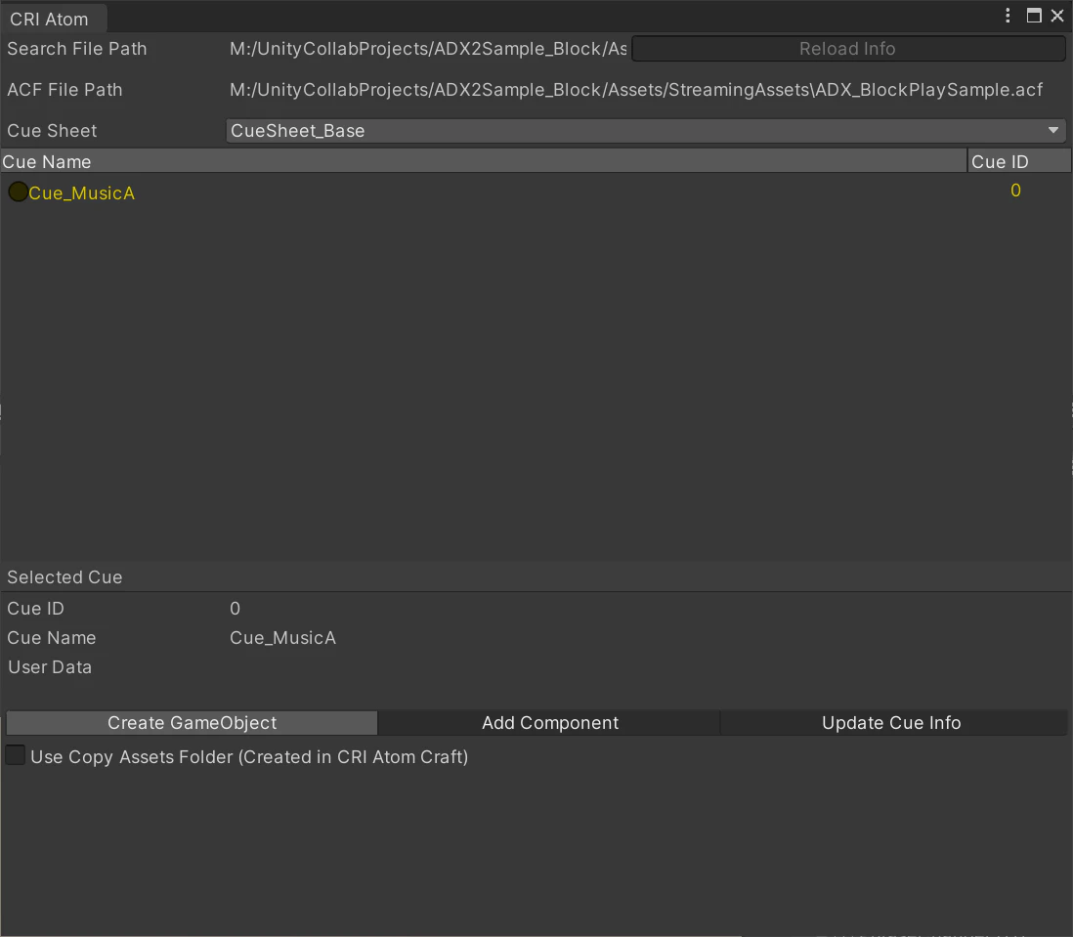
Task: Click the Selected Cue ID value 0
Action: 235,608
